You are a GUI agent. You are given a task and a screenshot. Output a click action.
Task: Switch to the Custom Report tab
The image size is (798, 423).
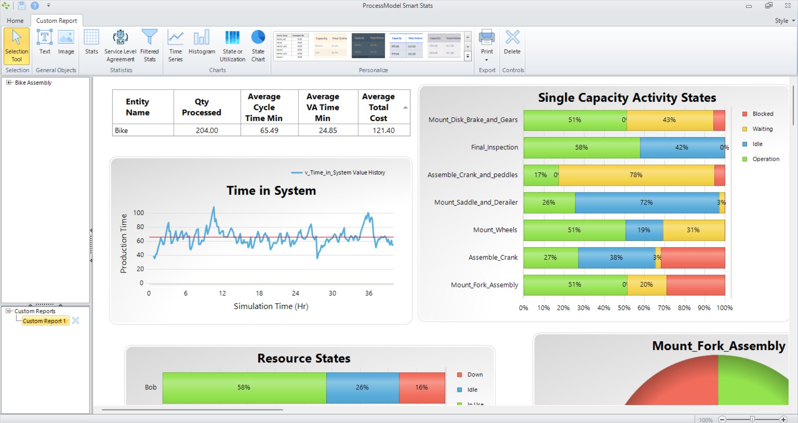57,21
